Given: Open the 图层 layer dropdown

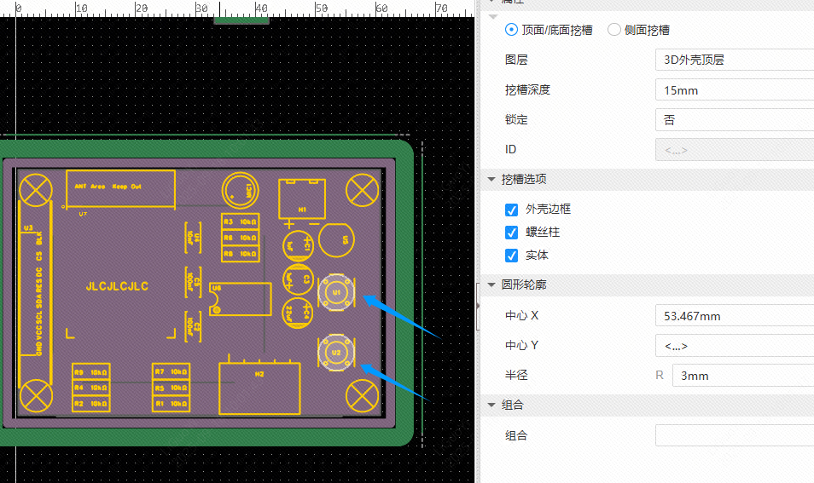Looking at the screenshot, I should coord(734,60).
